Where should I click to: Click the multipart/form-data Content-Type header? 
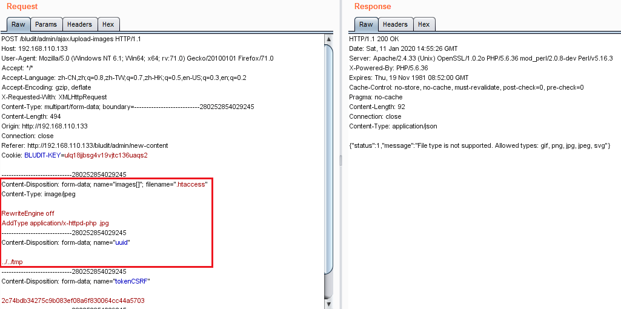click(x=128, y=107)
